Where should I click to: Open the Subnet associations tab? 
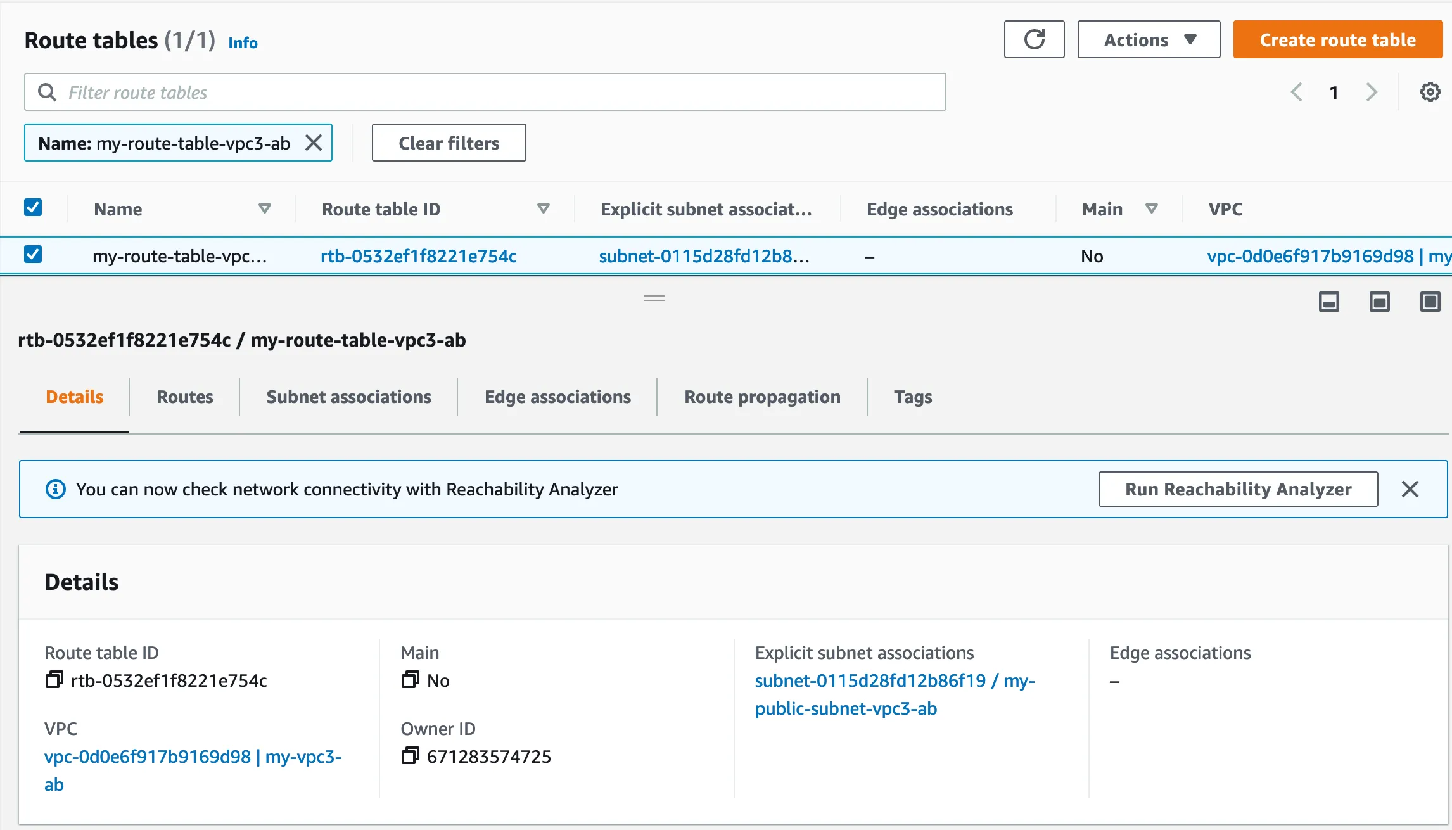pyautogui.click(x=348, y=397)
